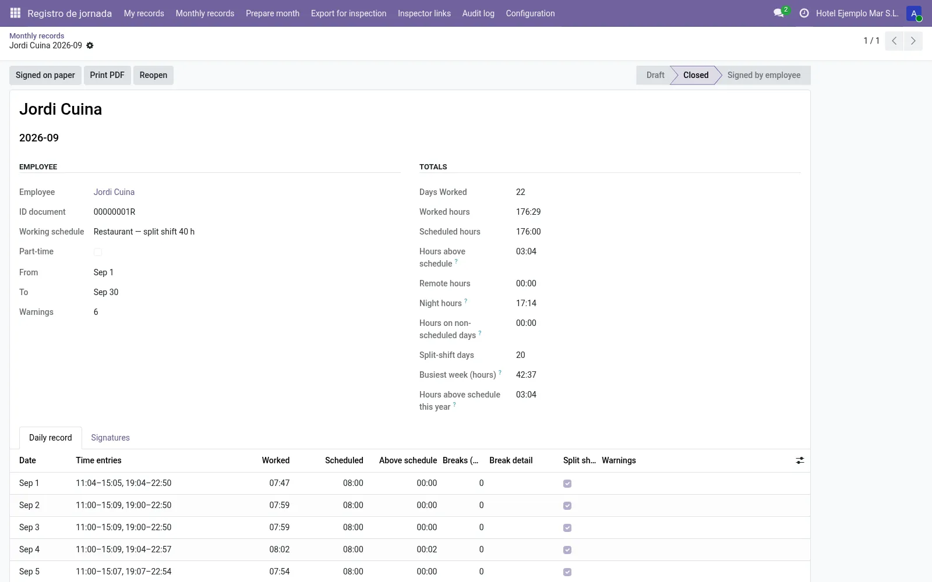Toggle split shift checkbox for Sep 3
932x582 pixels.
pyautogui.click(x=567, y=528)
